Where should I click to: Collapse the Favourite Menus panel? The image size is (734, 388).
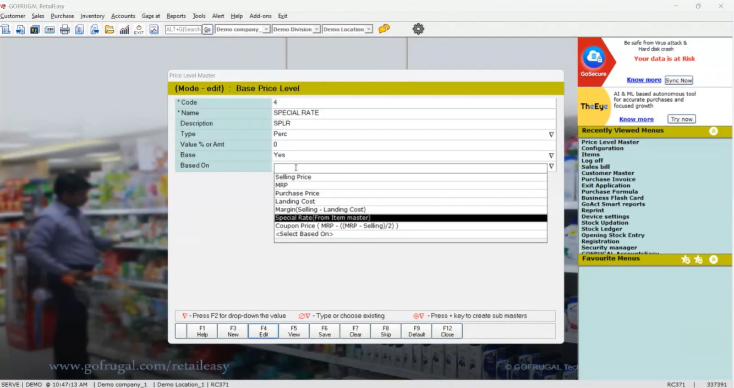pyautogui.click(x=713, y=259)
